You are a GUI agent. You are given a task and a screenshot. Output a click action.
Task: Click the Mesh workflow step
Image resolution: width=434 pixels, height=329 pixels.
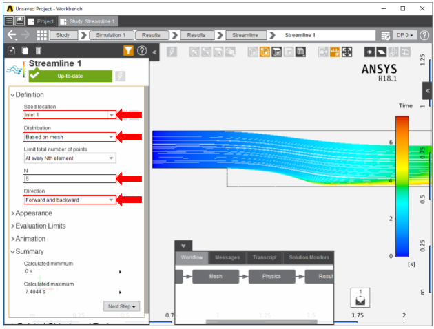[216, 277]
